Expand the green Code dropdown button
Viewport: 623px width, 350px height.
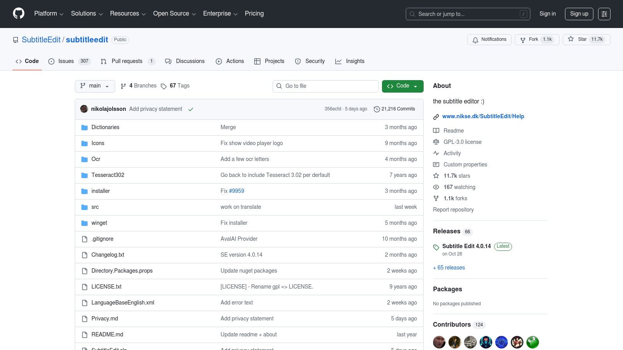[402, 86]
